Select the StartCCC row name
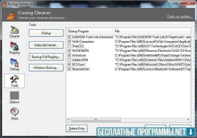This screenshot has height=138, width=197. coord(78,46)
